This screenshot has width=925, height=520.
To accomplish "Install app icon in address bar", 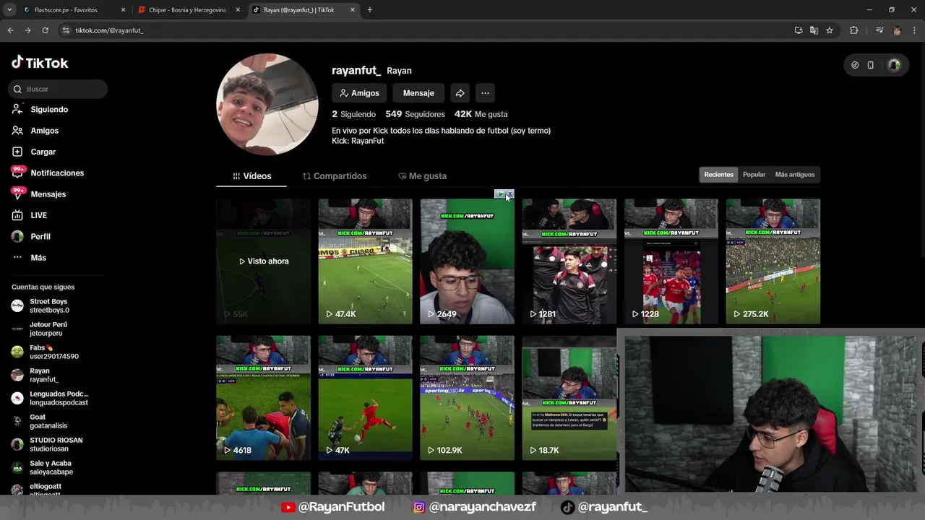I will point(798,30).
